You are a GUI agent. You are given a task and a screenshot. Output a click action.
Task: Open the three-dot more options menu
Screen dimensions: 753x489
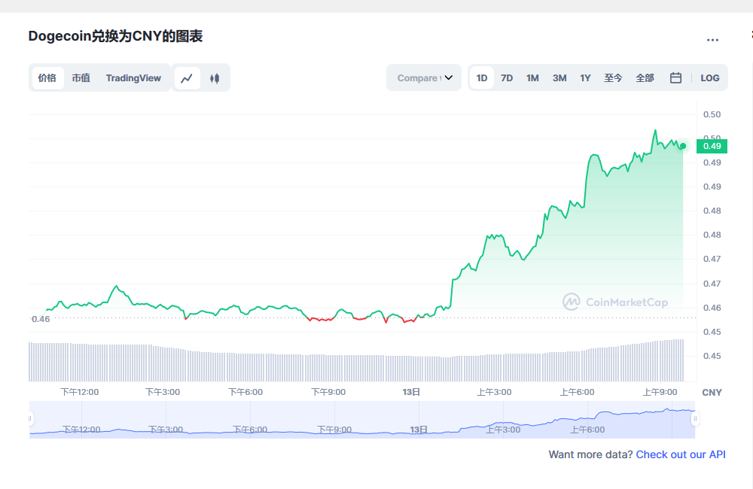pos(714,39)
